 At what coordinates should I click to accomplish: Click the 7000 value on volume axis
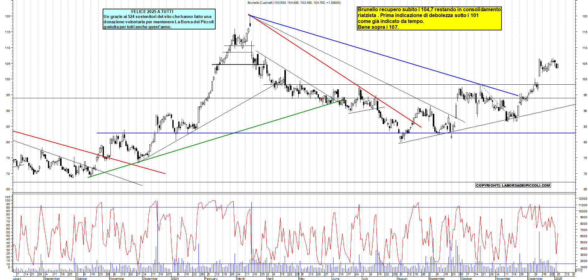(x=583, y=230)
